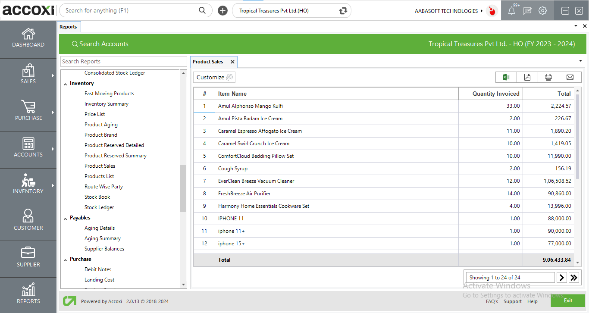This screenshot has width=589, height=313.
Task: Export report to Excel
Action: (x=506, y=77)
